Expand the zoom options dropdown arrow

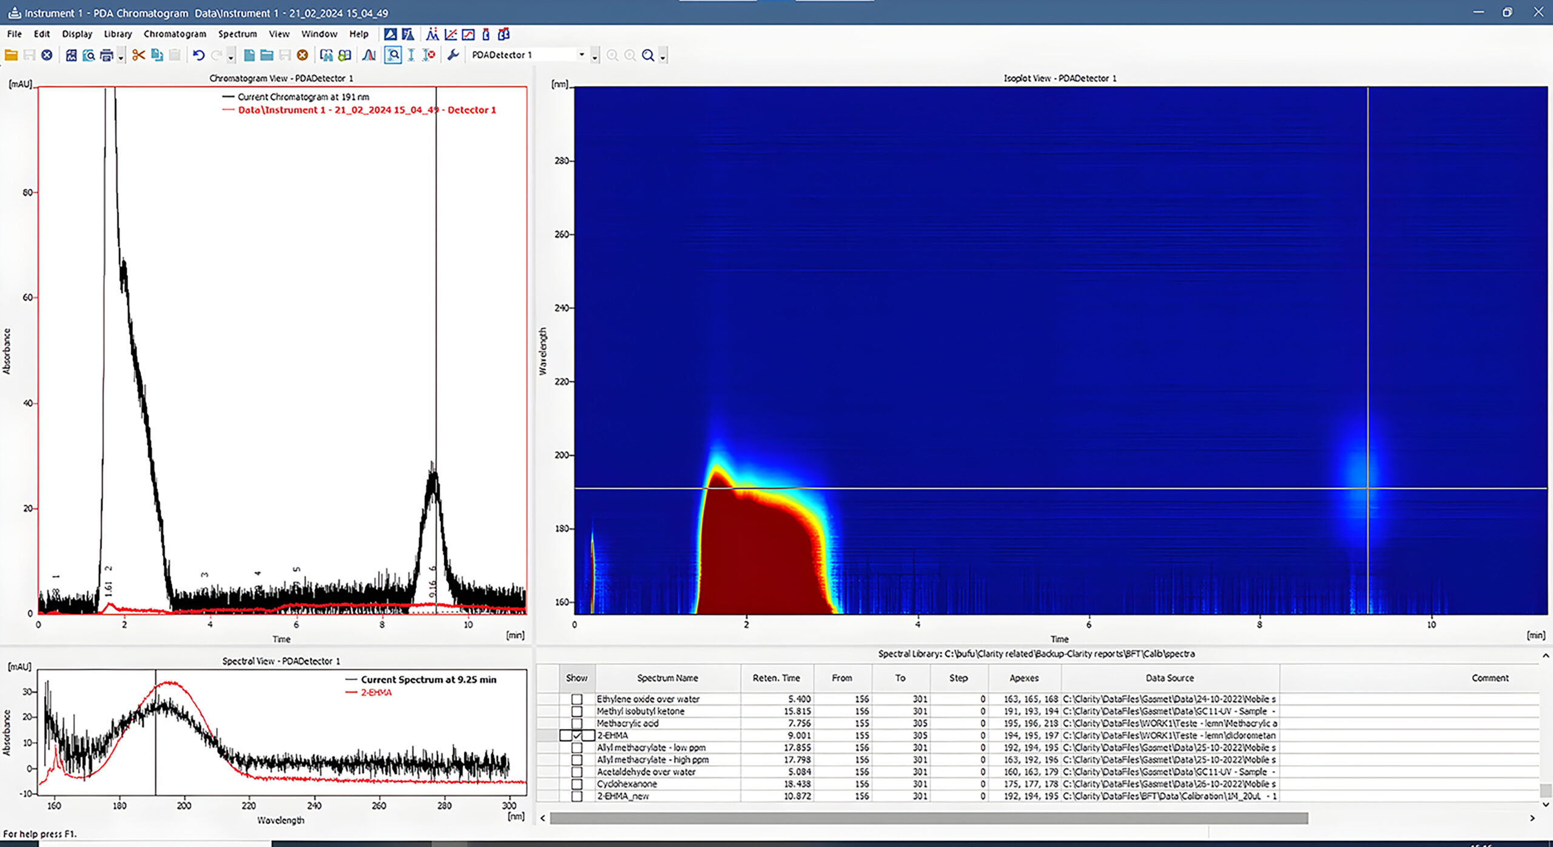coord(663,57)
